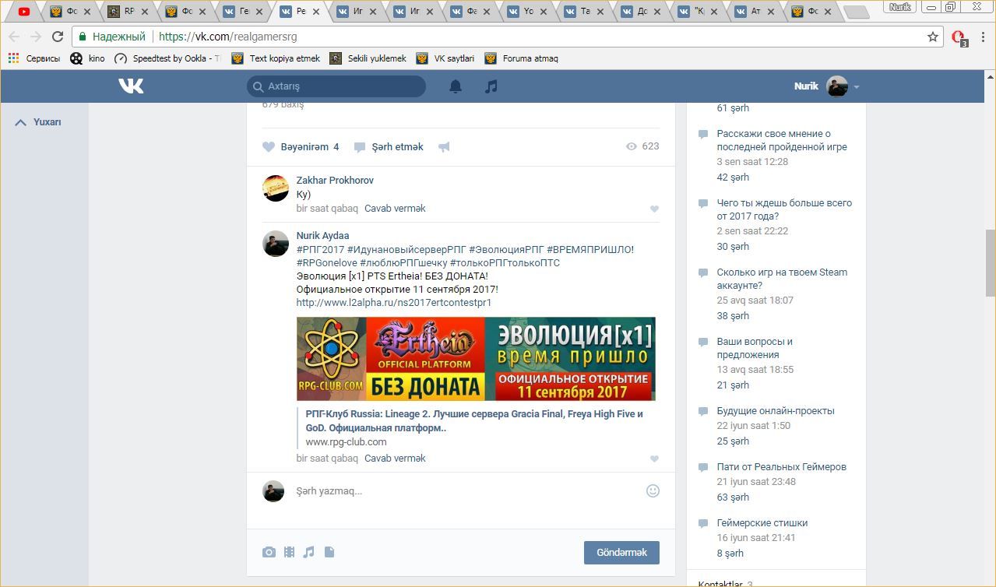Attach a document with the file icon
This screenshot has width=996, height=587.
(x=329, y=552)
